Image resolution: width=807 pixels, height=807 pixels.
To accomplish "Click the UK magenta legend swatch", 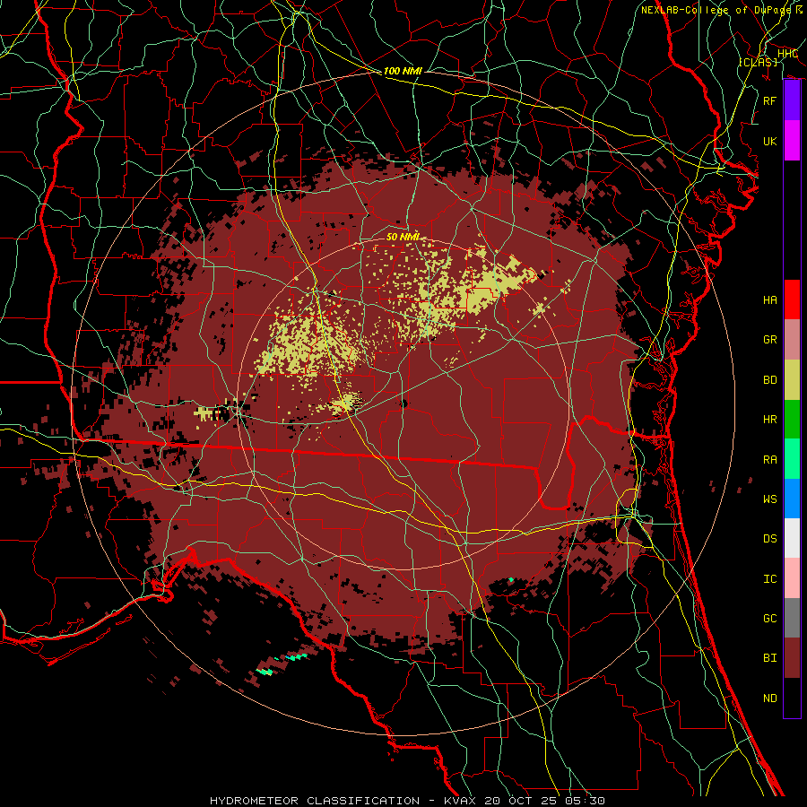I will (x=792, y=141).
